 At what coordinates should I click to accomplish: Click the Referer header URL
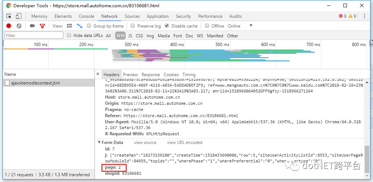coord(181,116)
